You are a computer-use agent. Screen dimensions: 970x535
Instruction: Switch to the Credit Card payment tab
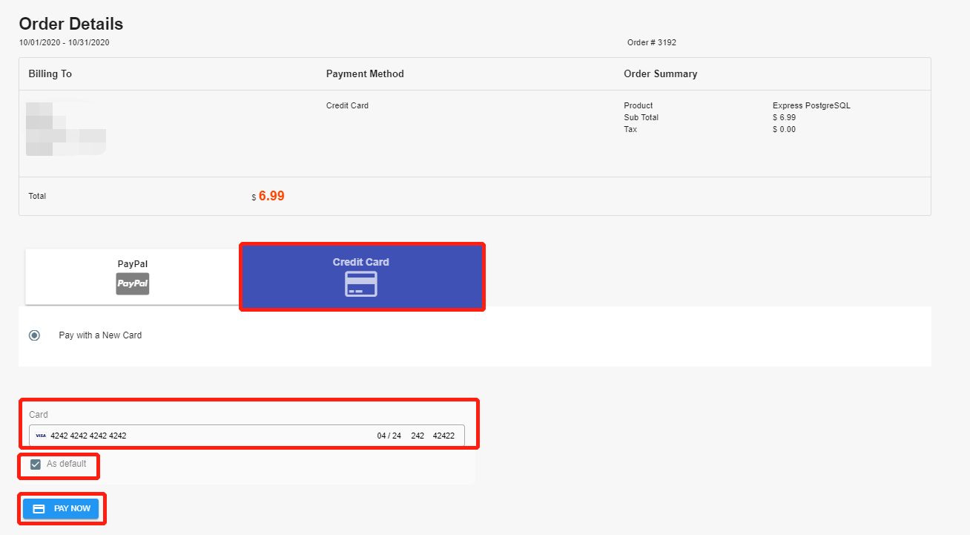click(362, 276)
